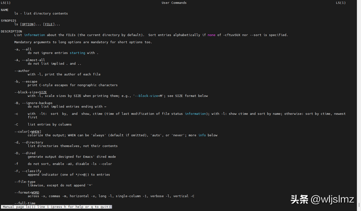This screenshot has width=361, height=211.
Task: Click the '--format=WORD' option line
Action: 27,192
